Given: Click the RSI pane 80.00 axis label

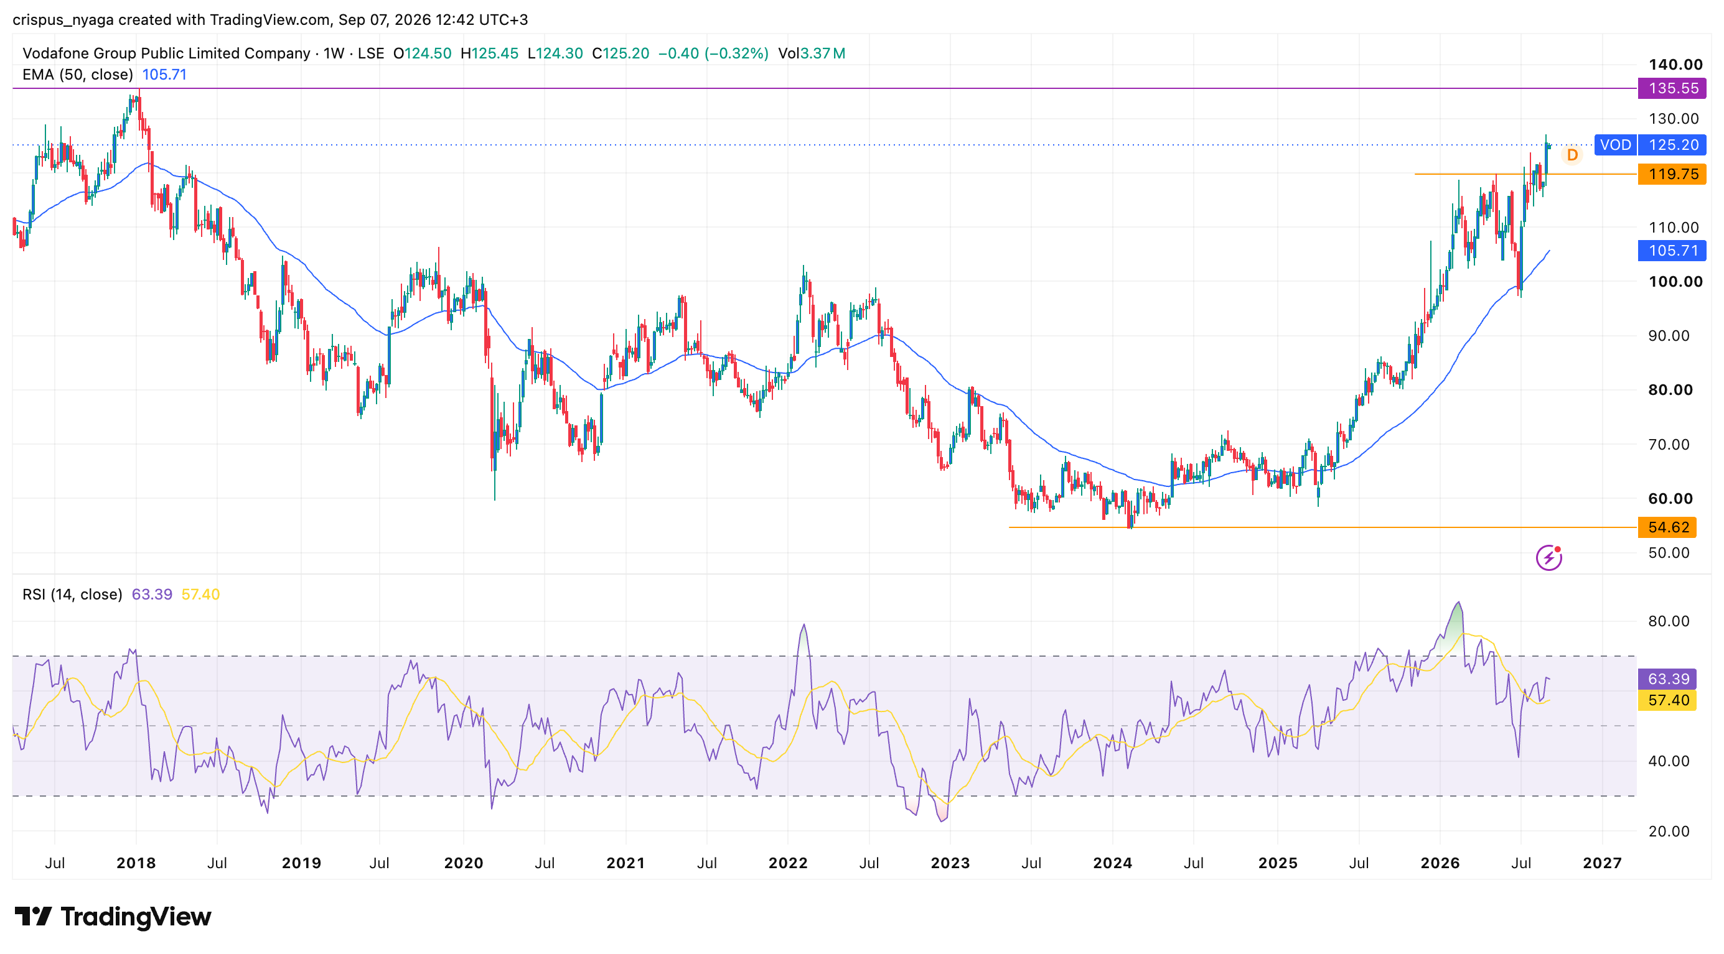Looking at the screenshot, I should (1669, 621).
